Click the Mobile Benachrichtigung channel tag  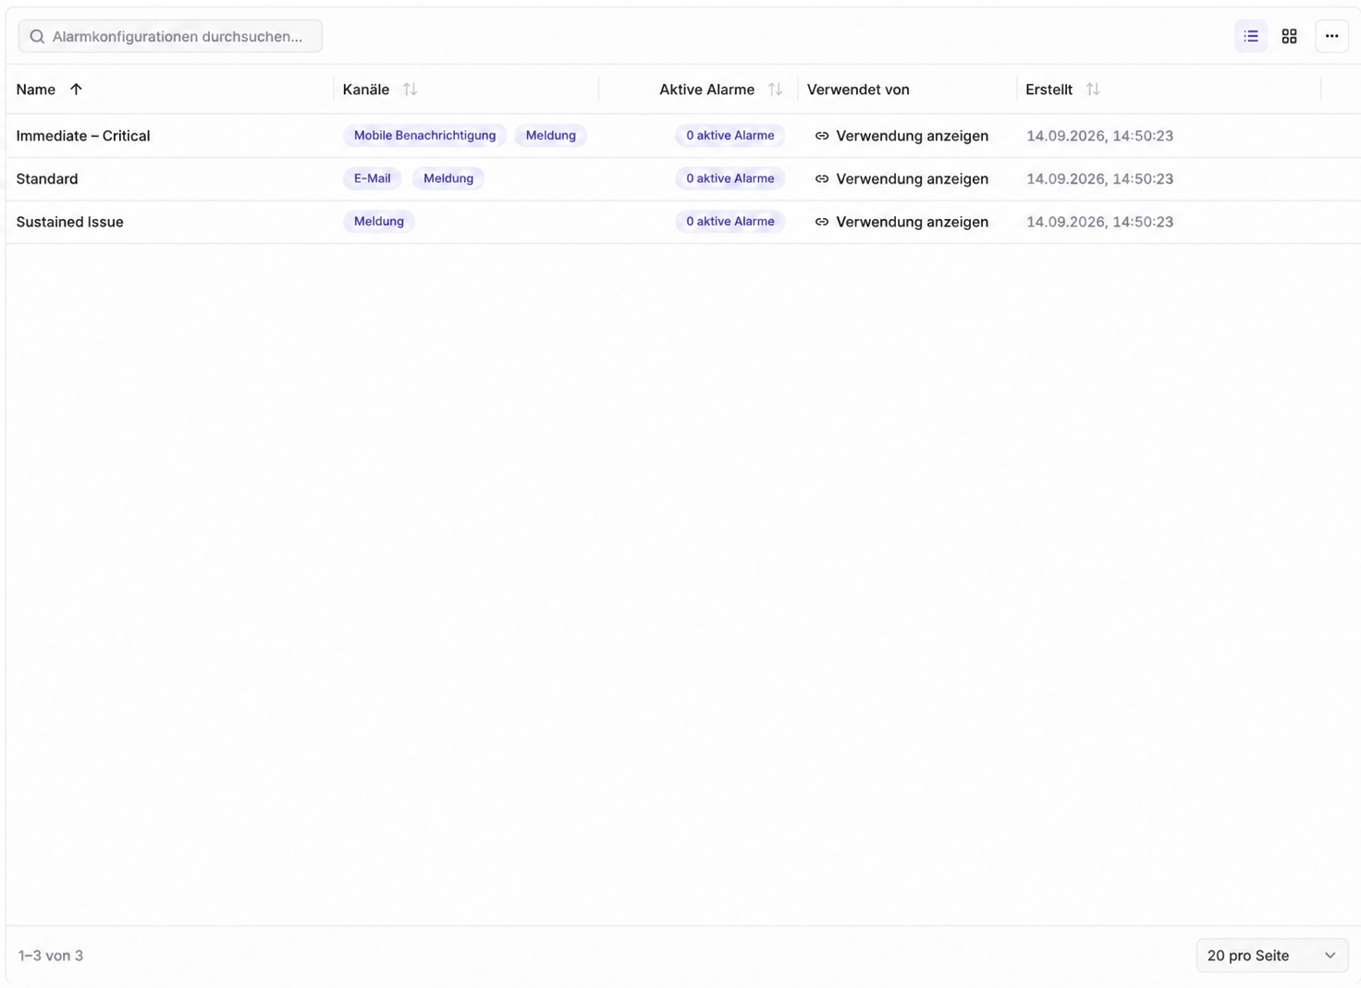click(424, 136)
